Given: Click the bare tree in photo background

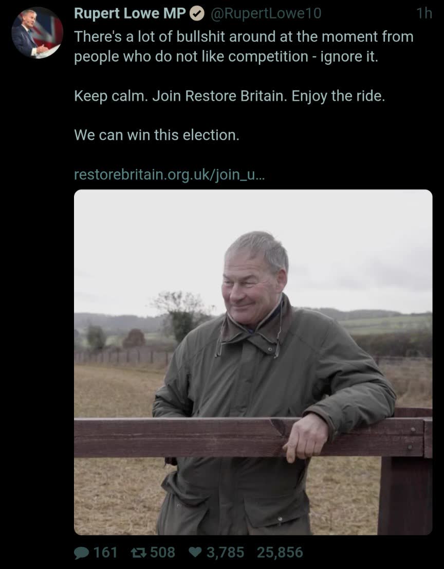Looking at the screenshot, I should click(181, 315).
